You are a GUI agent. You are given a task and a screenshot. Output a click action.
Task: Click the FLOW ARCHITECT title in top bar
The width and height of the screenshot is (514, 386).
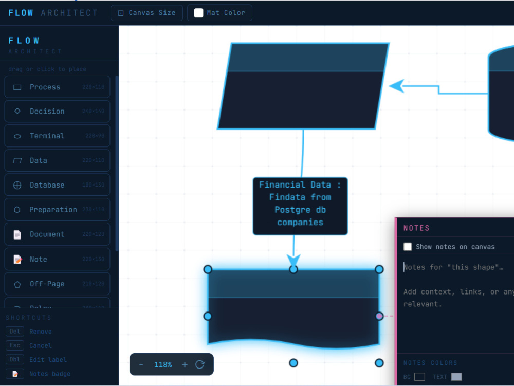[53, 13]
